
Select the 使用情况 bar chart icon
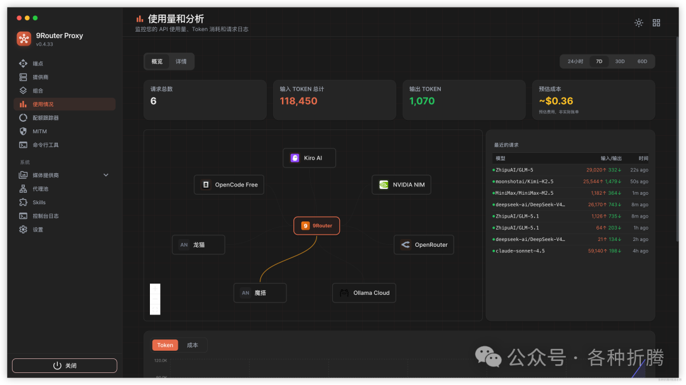point(24,104)
